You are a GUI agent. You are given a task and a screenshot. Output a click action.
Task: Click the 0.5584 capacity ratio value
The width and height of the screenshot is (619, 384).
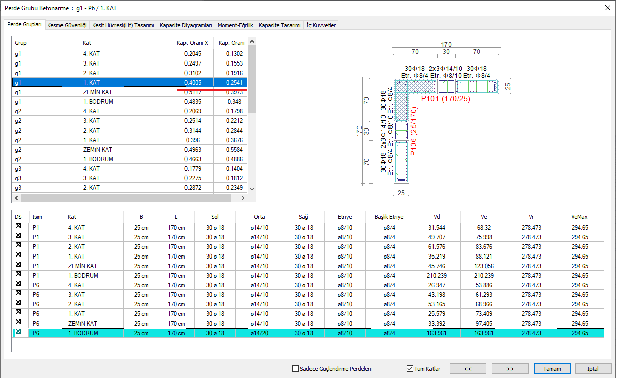click(x=234, y=149)
